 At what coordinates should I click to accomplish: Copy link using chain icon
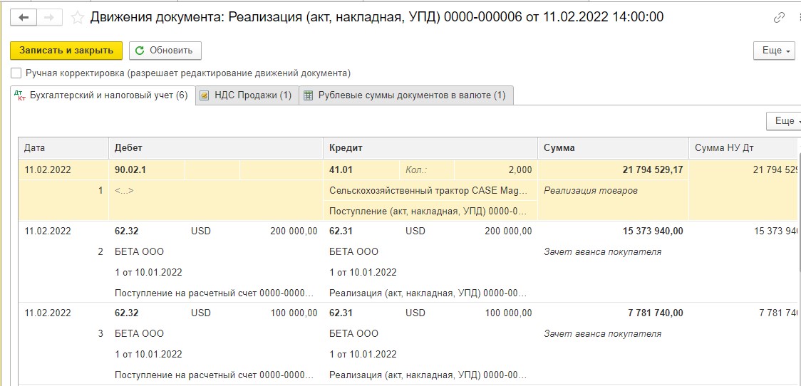779,18
